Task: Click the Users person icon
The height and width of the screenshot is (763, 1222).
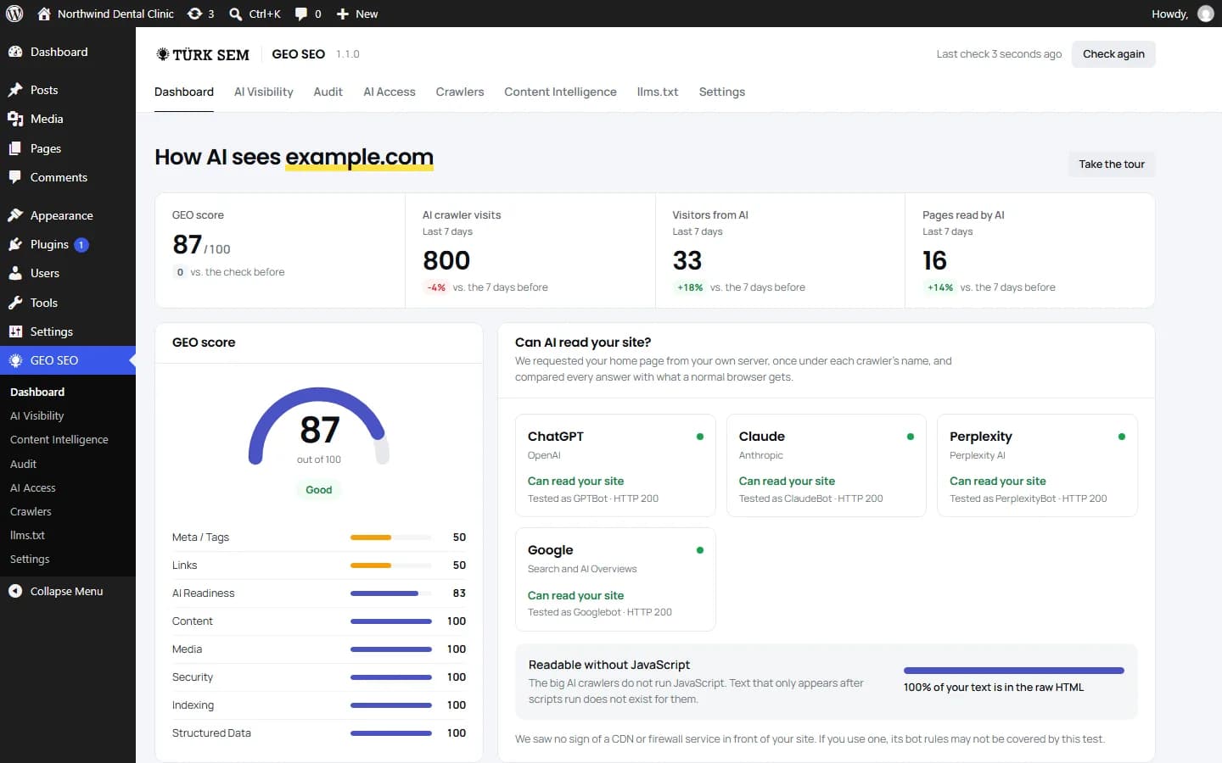Action: (x=15, y=273)
